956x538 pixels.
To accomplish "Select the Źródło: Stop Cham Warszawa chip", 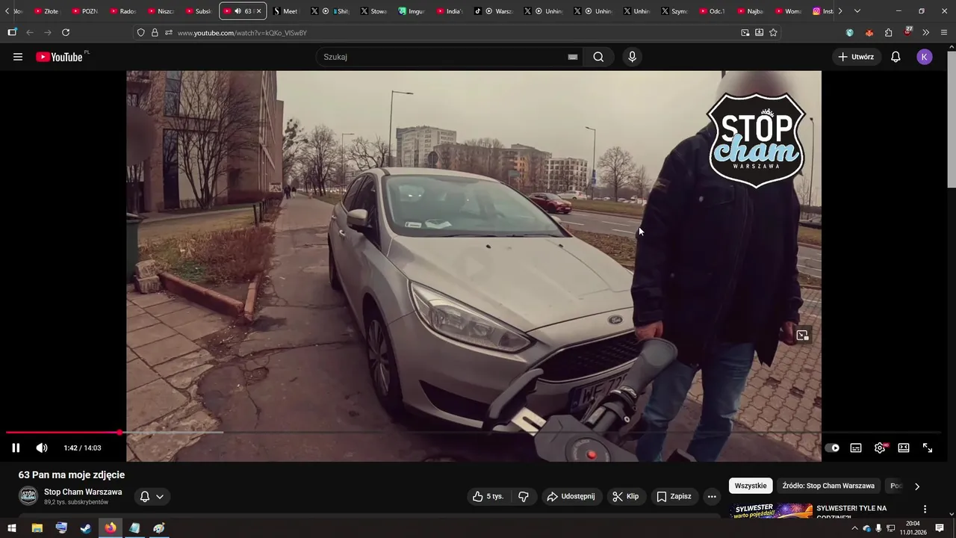I will pos(828,486).
